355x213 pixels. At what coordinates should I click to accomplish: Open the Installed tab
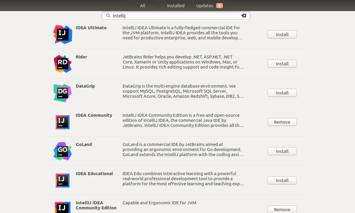pyautogui.click(x=176, y=6)
